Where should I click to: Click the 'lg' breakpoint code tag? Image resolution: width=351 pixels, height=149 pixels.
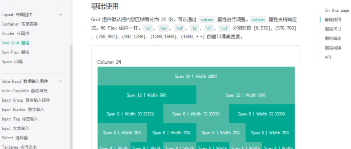[194, 28]
